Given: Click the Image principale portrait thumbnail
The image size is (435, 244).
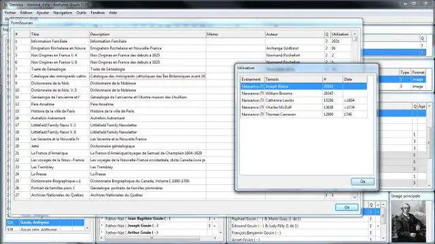Looking at the screenshot, I should click(408, 221).
